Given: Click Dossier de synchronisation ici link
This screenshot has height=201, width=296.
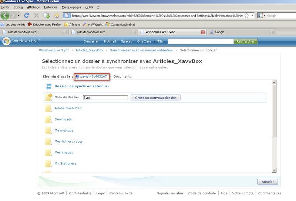Looking at the screenshot, I should 81,86.
